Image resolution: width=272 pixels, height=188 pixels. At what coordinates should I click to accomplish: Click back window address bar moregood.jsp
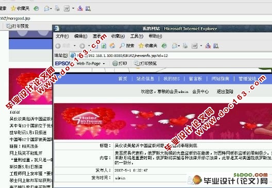(136, 18)
